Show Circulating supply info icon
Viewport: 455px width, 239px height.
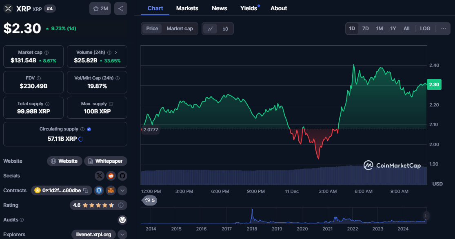(82, 129)
